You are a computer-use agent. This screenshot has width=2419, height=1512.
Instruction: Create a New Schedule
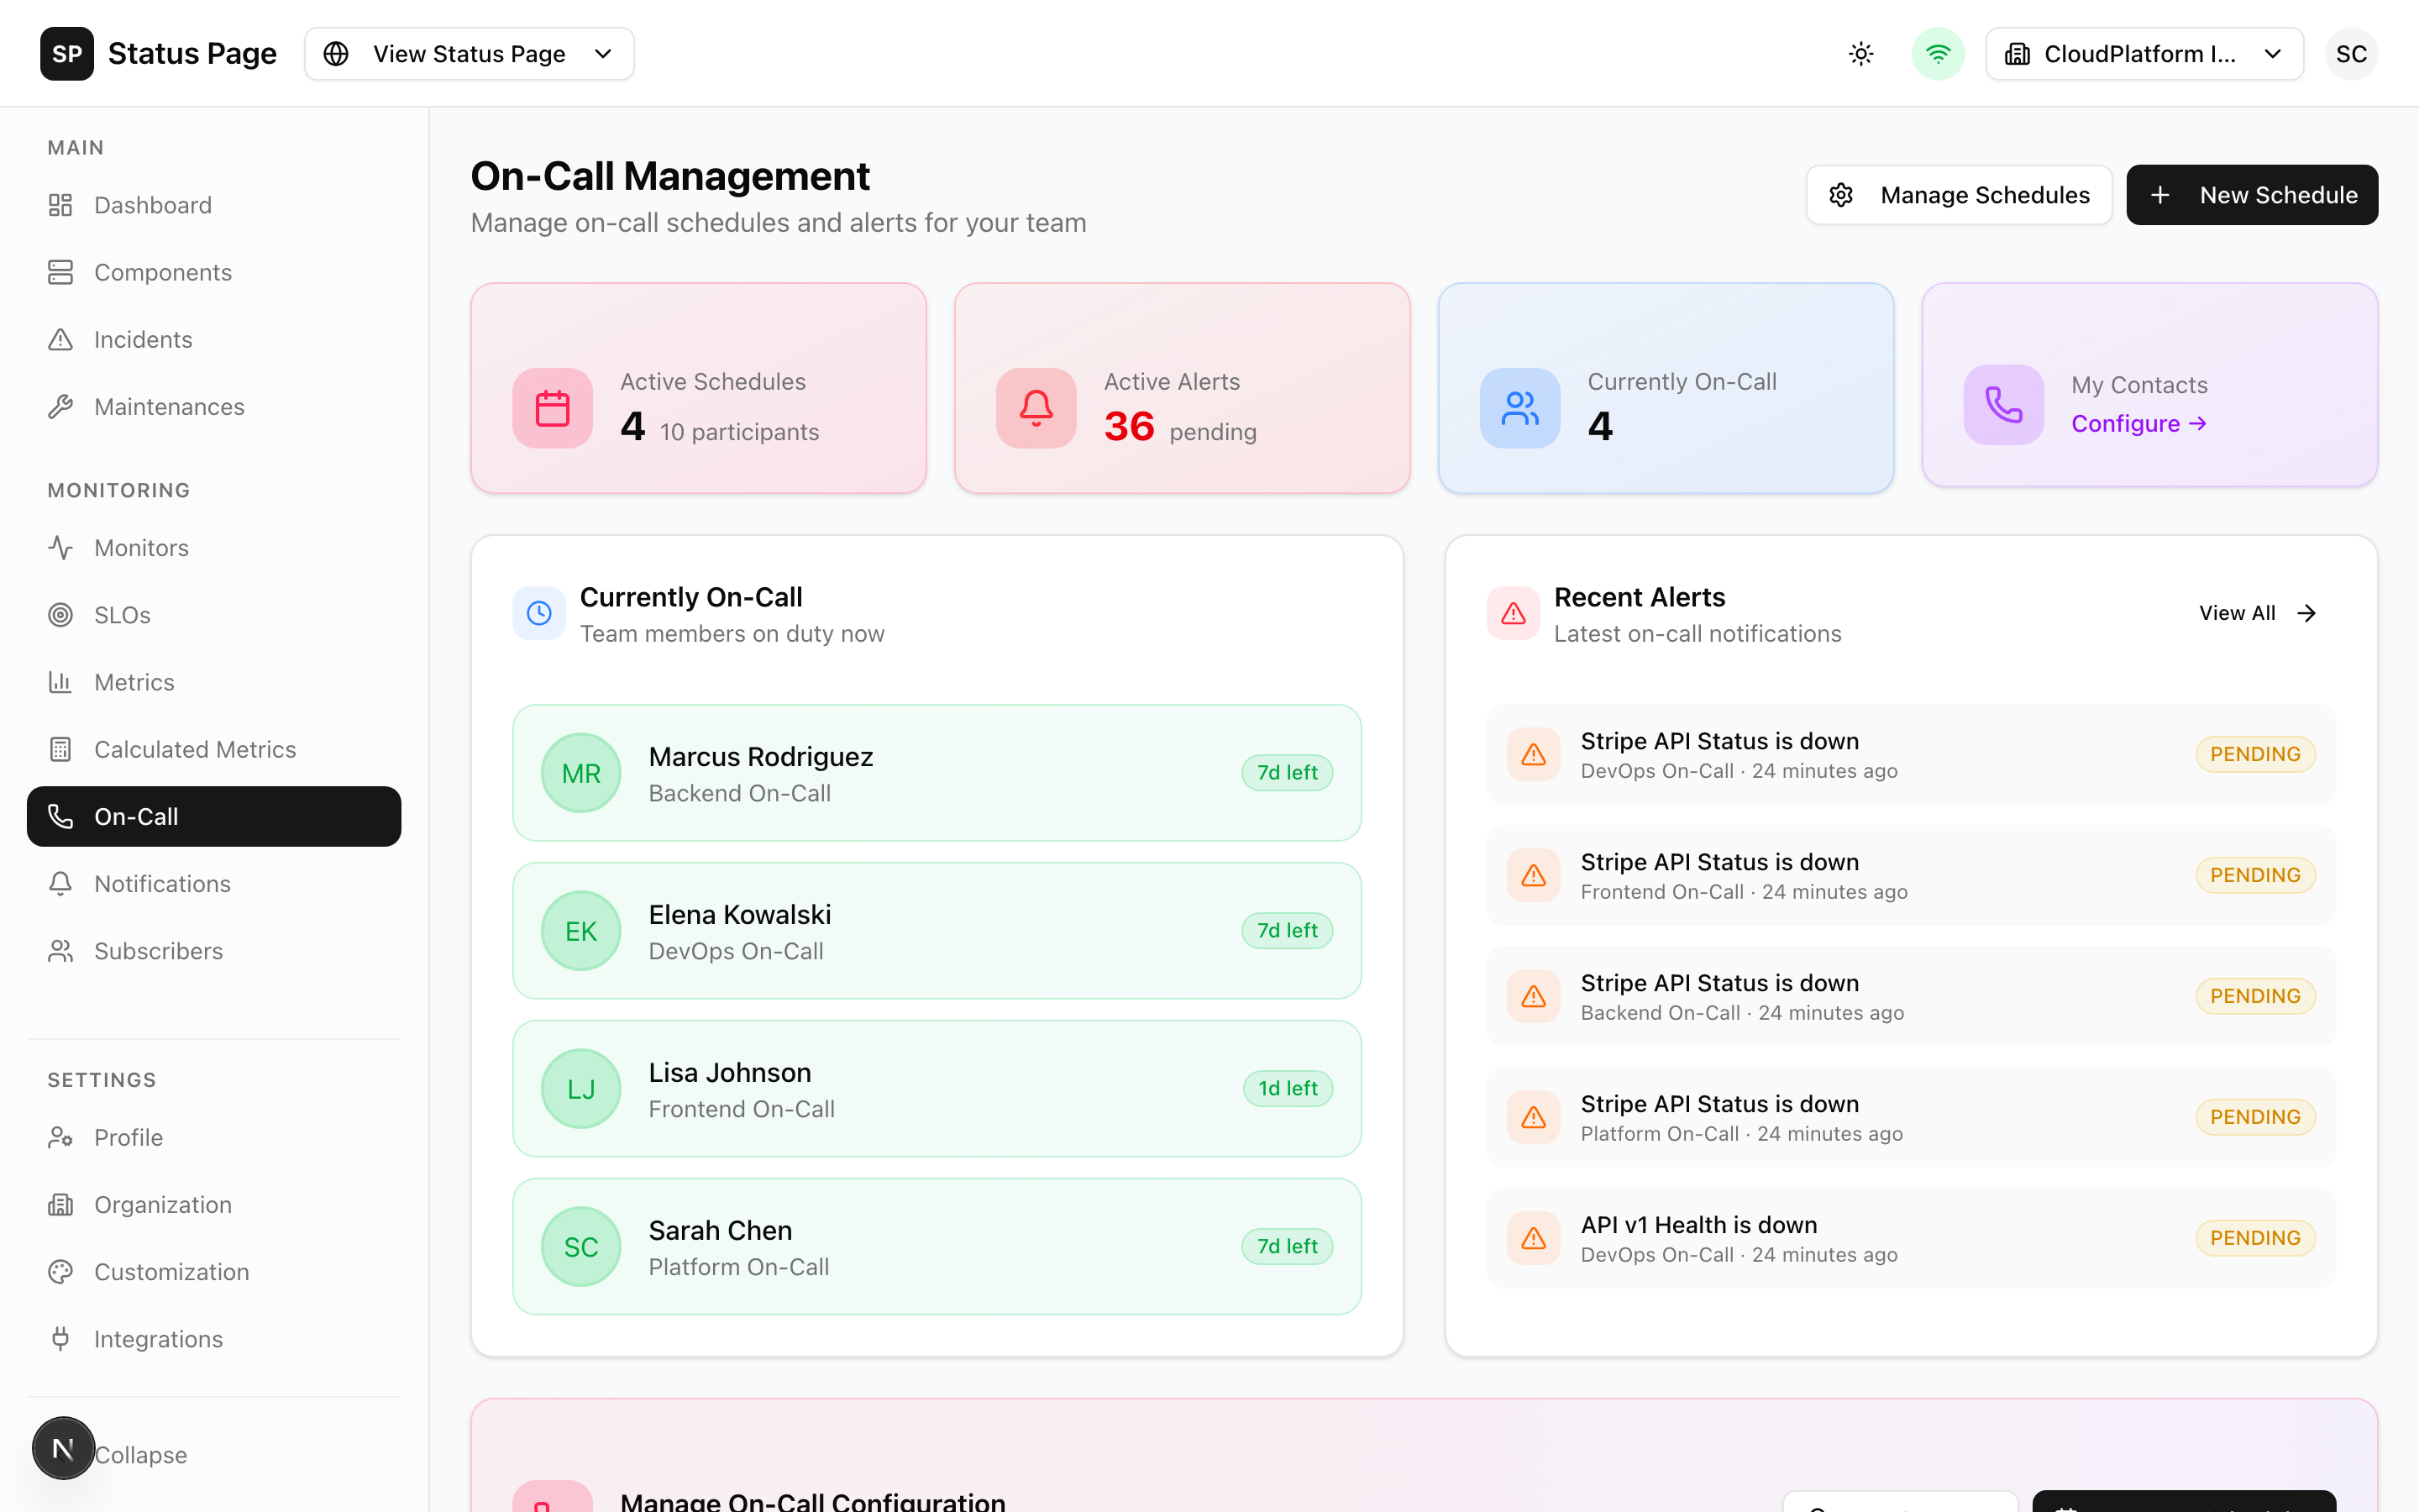pyautogui.click(x=2252, y=194)
